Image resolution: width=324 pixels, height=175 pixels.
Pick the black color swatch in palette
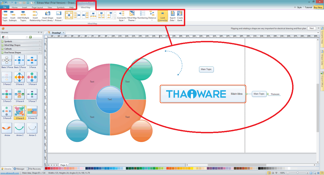(x=259, y=169)
